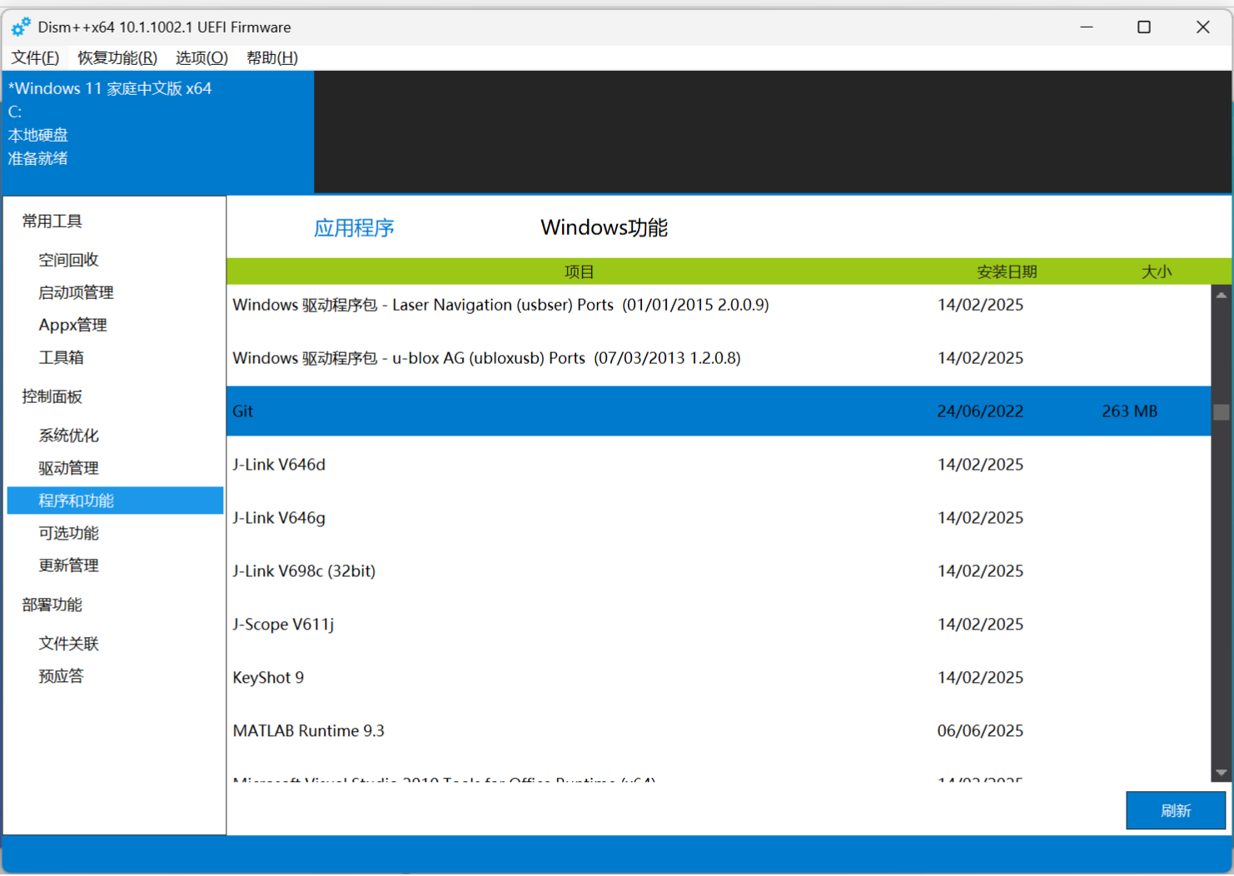
Task: Select the u-blox AG (ubloxusb) Ports row
Action: pyautogui.click(x=719, y=358)
